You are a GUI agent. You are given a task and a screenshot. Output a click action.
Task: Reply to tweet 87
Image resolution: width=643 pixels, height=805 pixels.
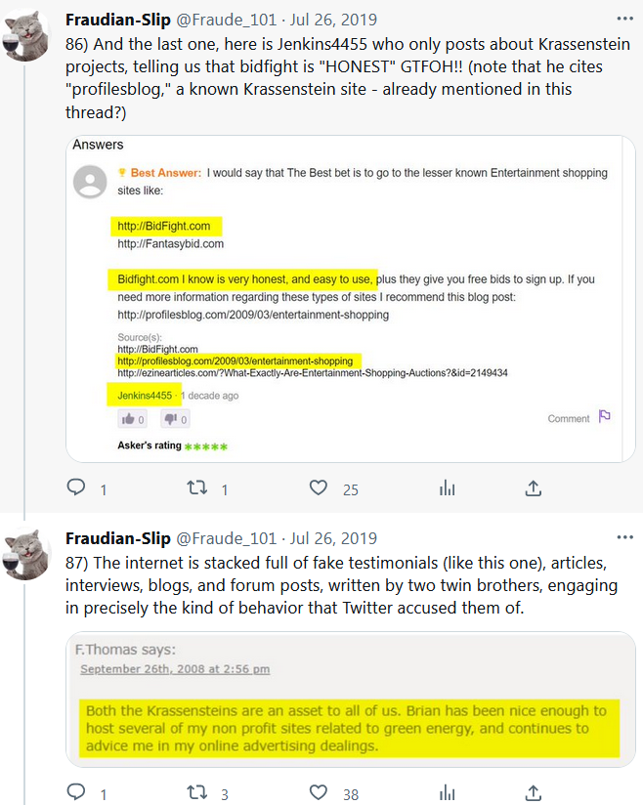[x=75, y=792]
